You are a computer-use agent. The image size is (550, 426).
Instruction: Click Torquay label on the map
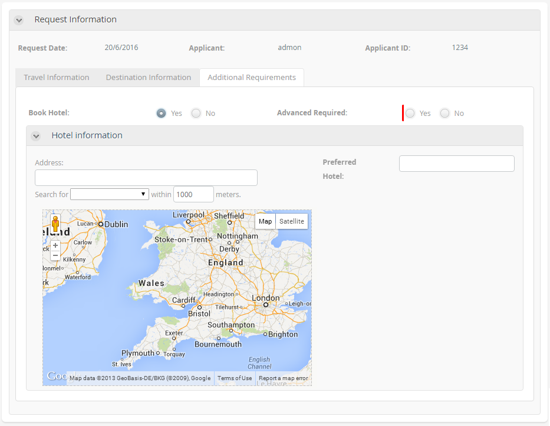point(174,354)
